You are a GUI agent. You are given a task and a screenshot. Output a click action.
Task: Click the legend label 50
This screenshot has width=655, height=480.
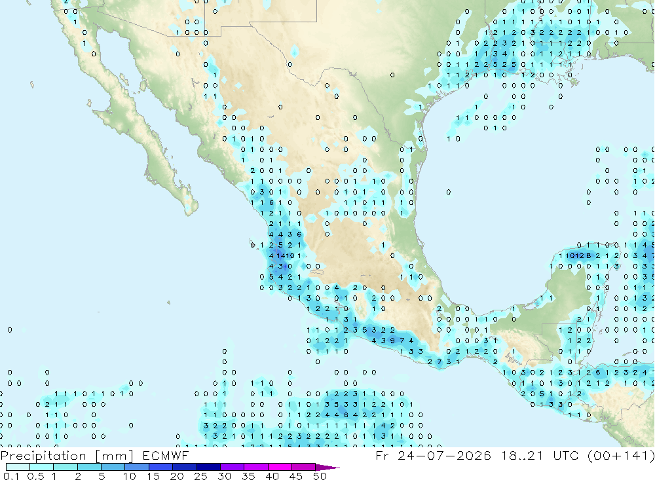pyautogui.click(x=320, y=476)
